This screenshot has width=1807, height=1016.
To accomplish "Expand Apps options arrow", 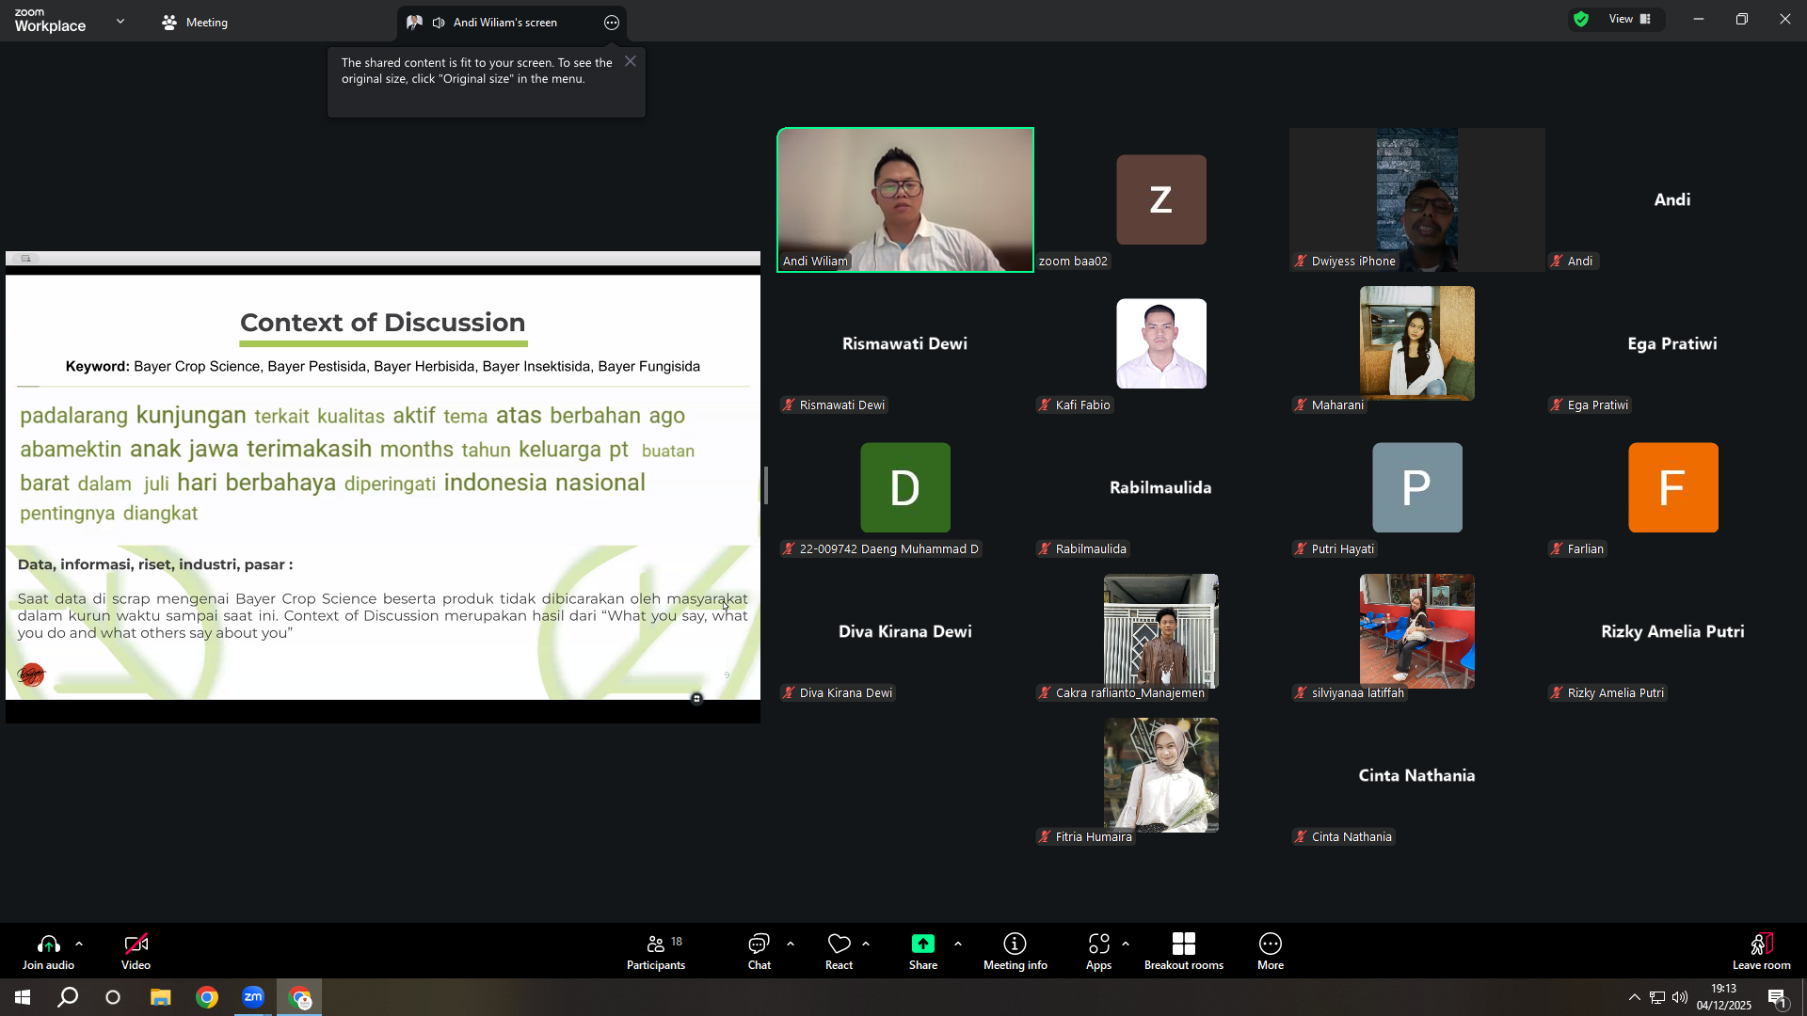I will pos(1126,944).
